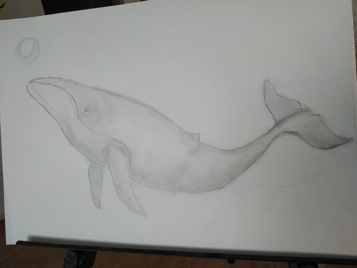Click the sketched sun circle

[27, 51]
